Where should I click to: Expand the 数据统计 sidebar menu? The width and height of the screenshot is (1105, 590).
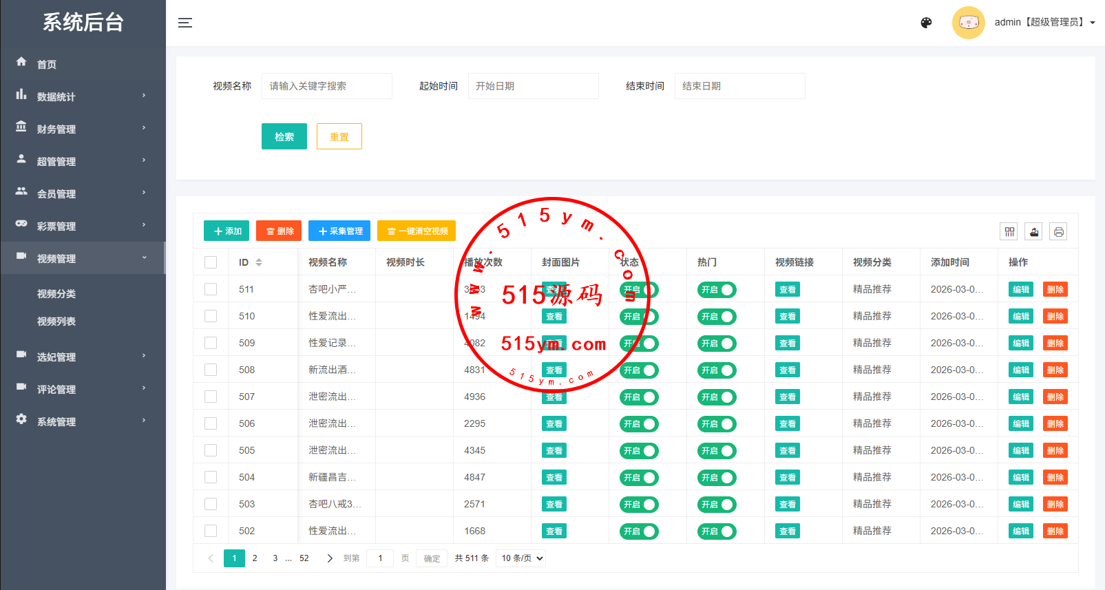(83, 96)
